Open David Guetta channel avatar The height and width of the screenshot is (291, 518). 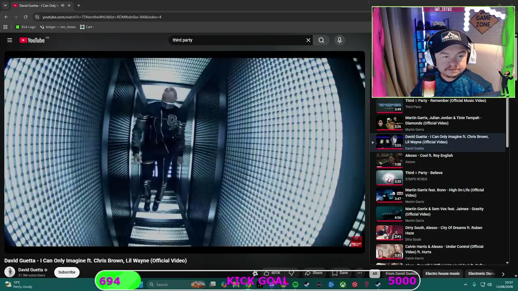[x=10, y=272]
